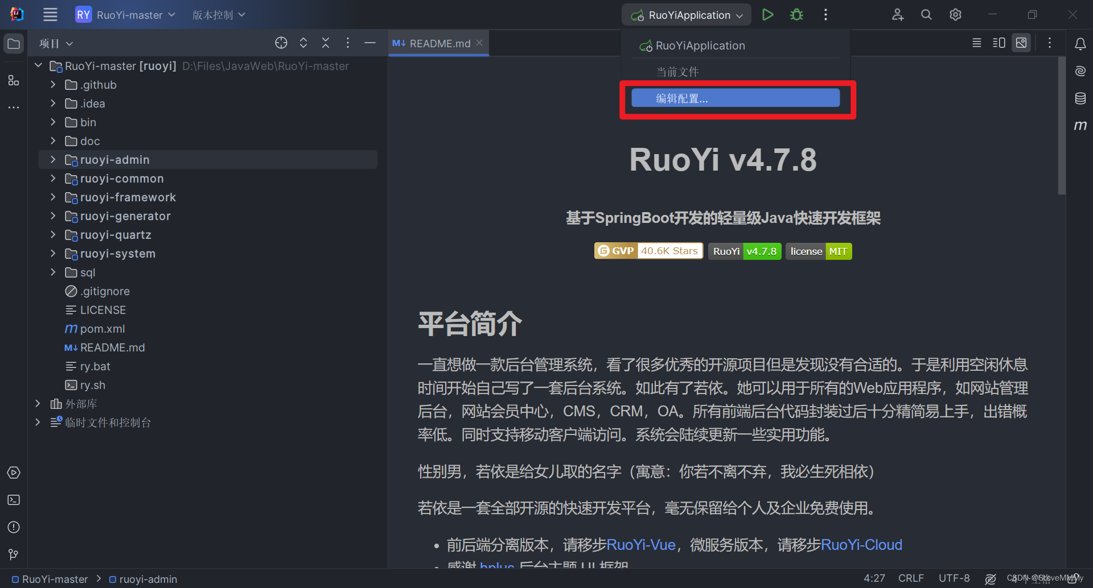Open Maven tool window icon
This screenshot has width=1093, height=588.
point(1080,125)
